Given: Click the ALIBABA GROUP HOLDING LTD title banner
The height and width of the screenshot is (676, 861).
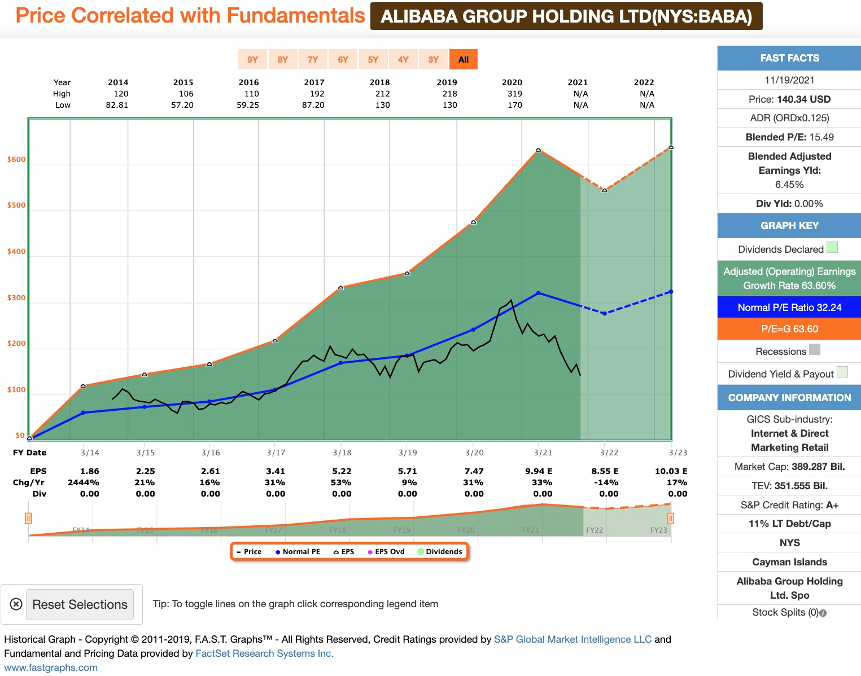Looking at the screenshot, I should coord(566,16).
